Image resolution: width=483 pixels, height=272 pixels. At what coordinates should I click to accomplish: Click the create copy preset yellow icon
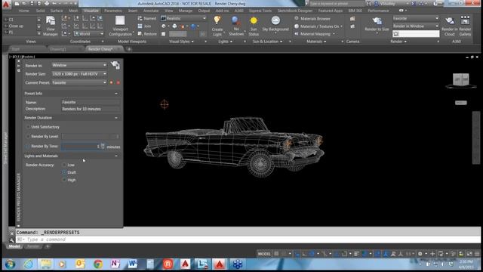tap(111, 82)
